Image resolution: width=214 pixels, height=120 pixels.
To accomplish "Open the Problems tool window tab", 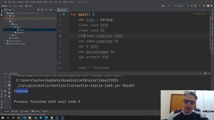I will coord(25,111).
